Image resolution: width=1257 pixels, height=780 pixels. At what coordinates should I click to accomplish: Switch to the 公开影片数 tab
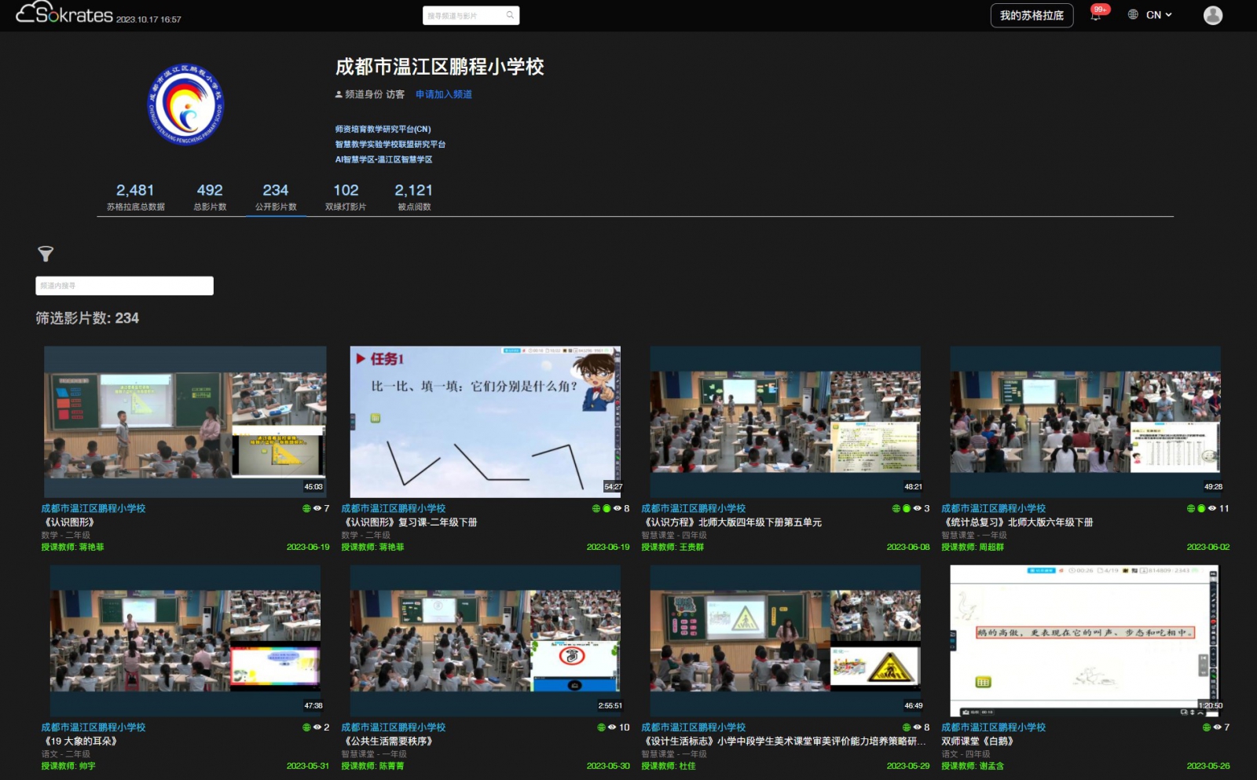coord(276,196)
